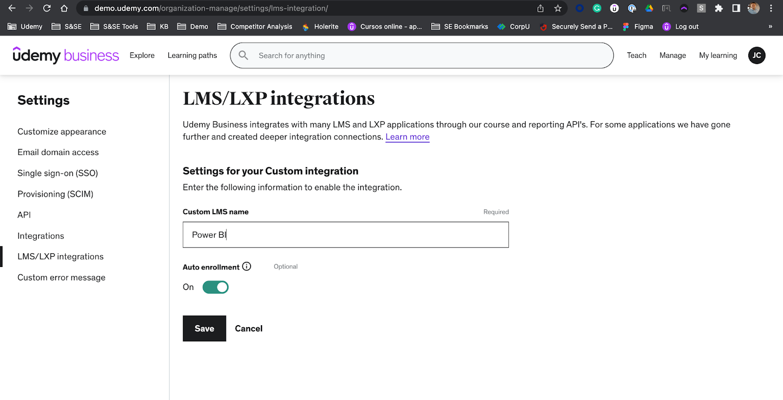This screenshot has width=783, height=400.
Task: Click the Udemy Business logo
Action: click(x=66, y=55)
